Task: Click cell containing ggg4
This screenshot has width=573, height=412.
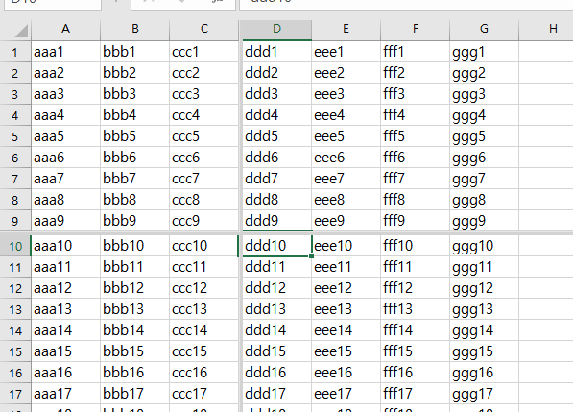Action: pos(484,115)
